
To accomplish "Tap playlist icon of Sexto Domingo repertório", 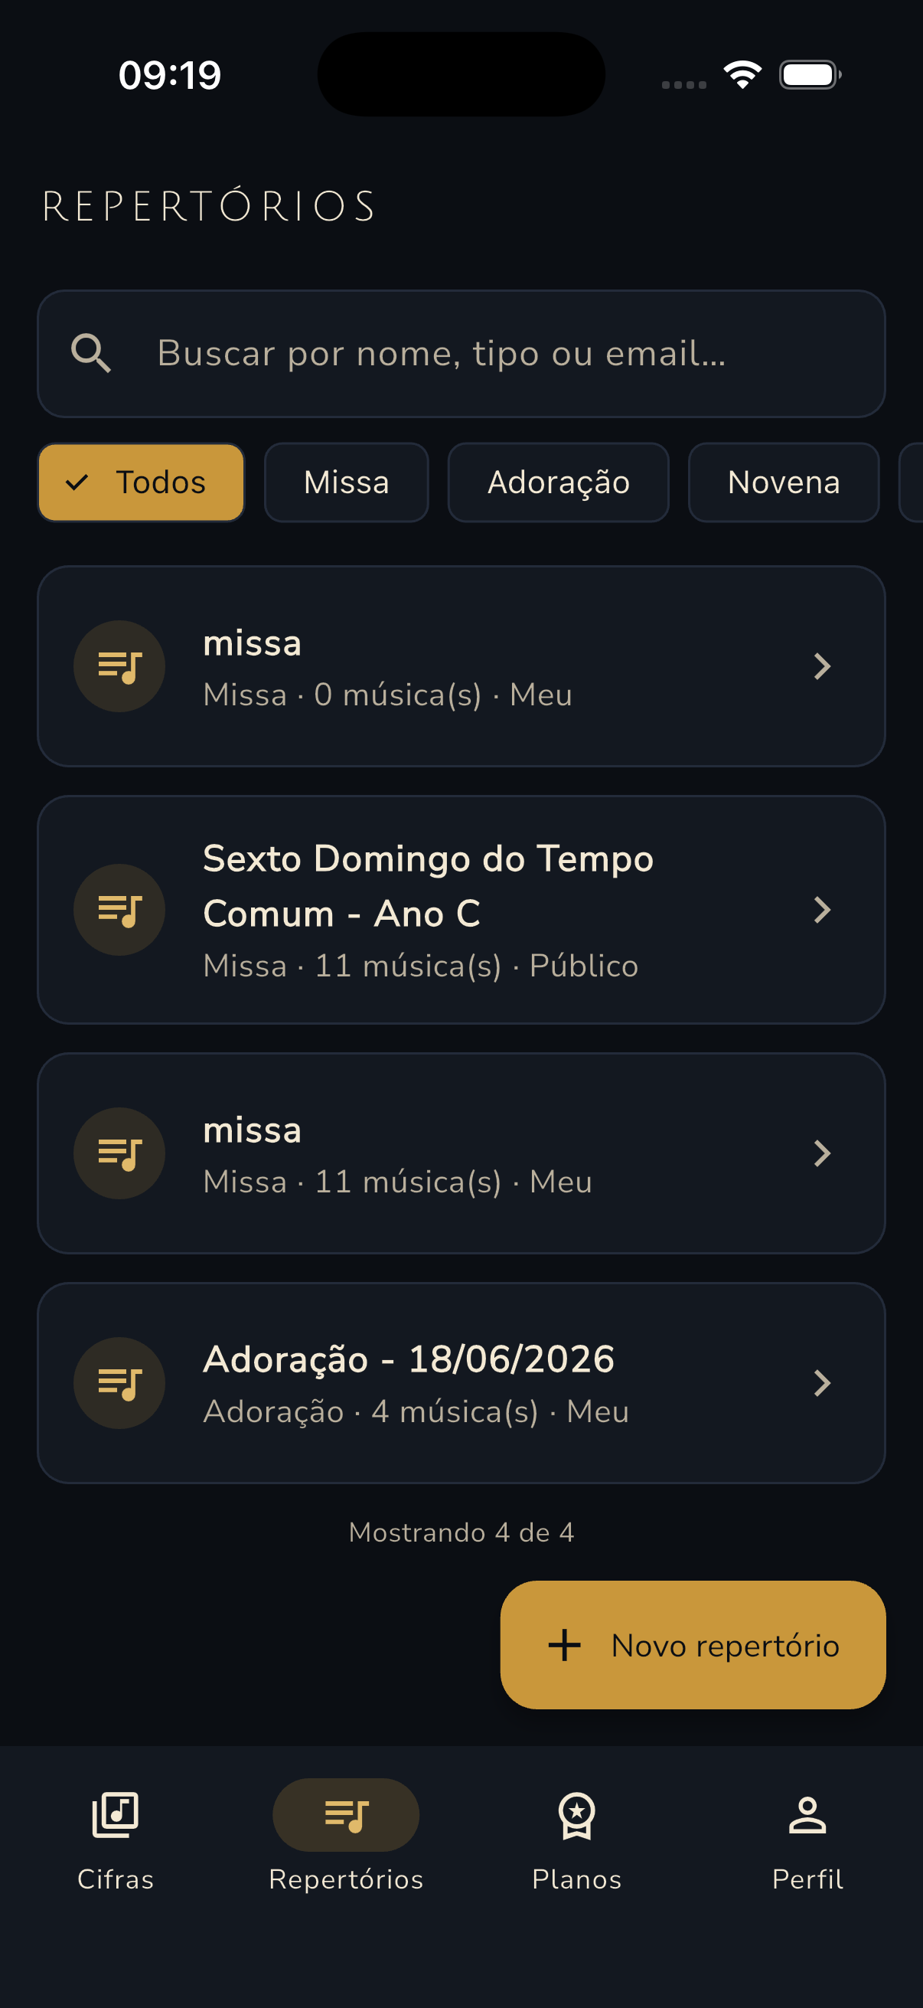I will pyautogui.click(x=119, y=910).
